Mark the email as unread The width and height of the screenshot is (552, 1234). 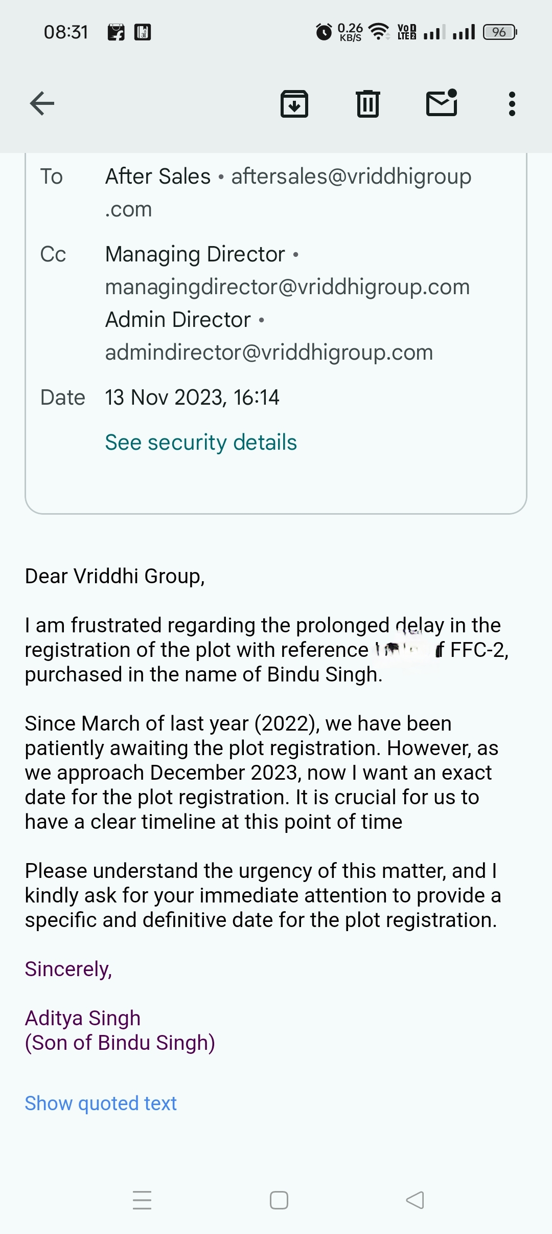coord(442,103)
